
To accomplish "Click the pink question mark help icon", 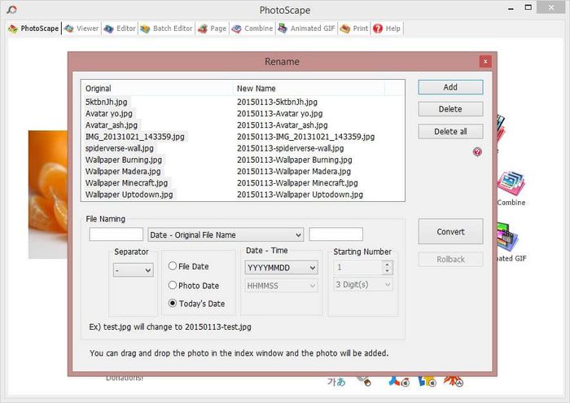I will (x=477, y=152).
